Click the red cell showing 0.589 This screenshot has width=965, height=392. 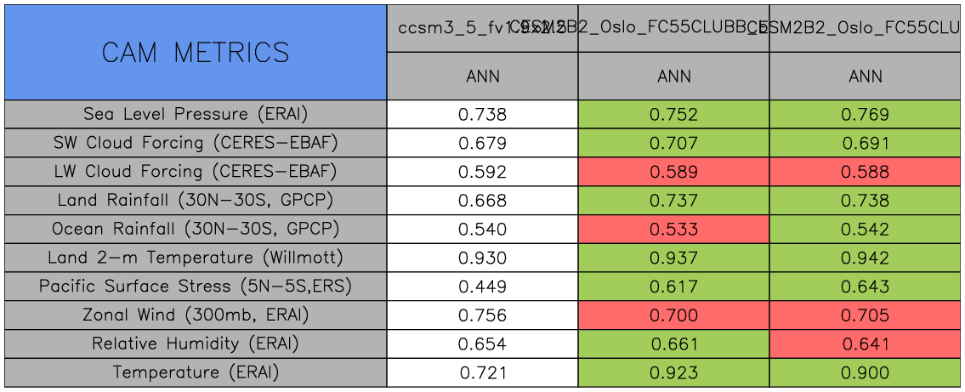click(673, 172)
